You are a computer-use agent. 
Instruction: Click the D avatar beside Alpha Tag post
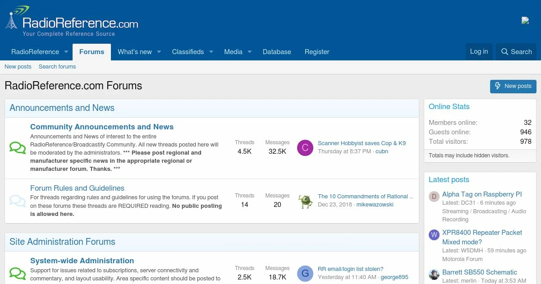pos(434,197)
